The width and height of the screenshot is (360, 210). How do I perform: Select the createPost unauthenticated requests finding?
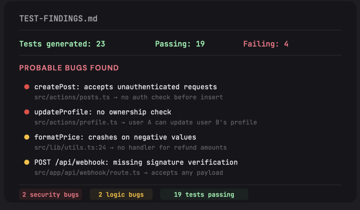125,87
